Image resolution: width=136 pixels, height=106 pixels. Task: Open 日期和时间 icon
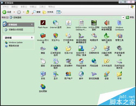pyautogui.click(x=94, y=48)
